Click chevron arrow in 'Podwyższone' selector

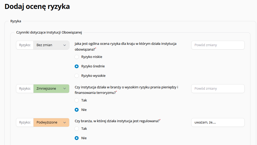point(65,122)
